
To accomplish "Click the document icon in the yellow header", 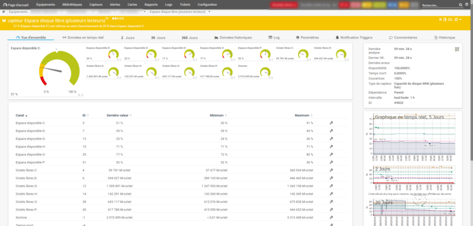I will coord(445,19).
